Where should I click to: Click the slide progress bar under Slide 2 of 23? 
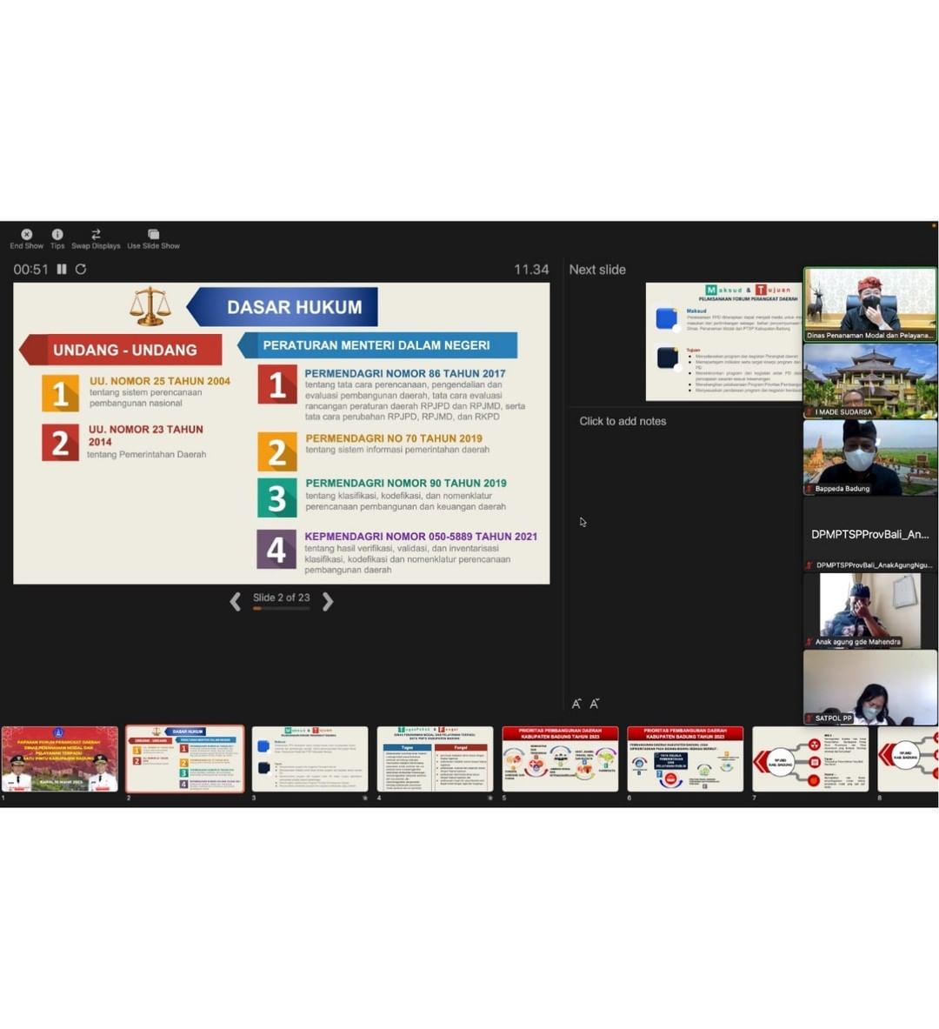click(281, 609)
